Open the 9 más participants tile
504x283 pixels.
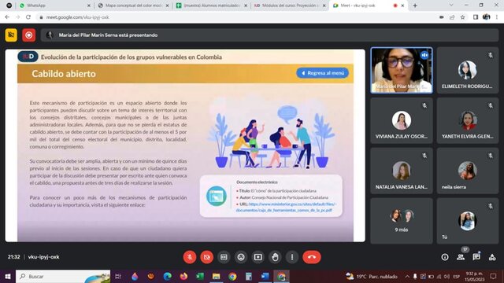tap(401, 221)
